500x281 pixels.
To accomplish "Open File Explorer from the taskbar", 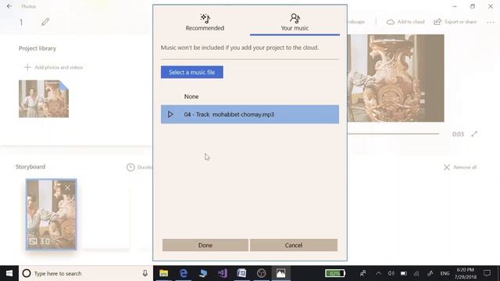I will point(163,273).
